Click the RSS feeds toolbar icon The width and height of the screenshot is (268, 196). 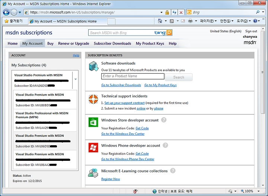pos(172,21)
